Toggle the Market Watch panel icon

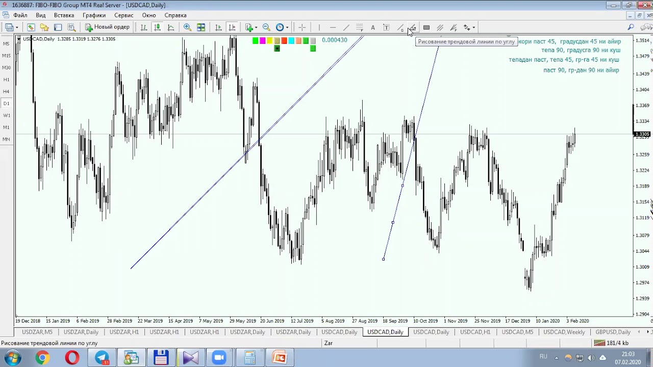(31, 28)
